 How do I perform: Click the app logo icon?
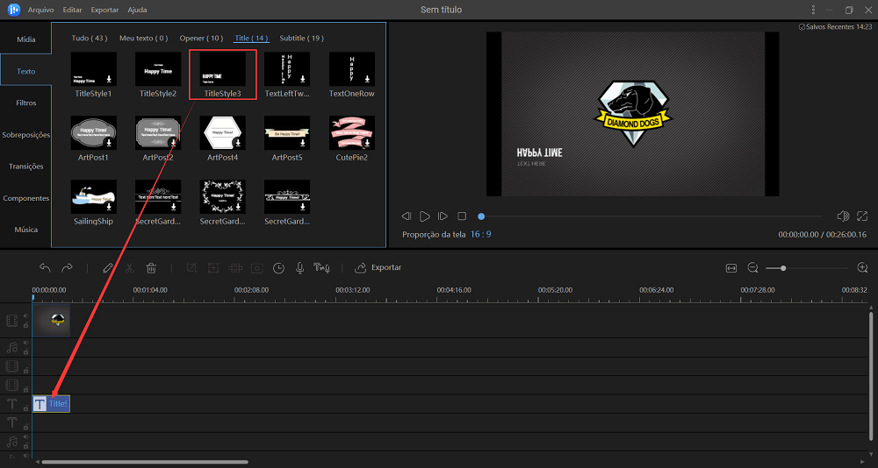point(14,10)
